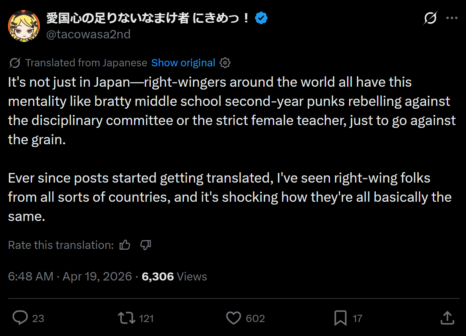
Task: Rate translation with thumbs up
Action: (125, 245)
